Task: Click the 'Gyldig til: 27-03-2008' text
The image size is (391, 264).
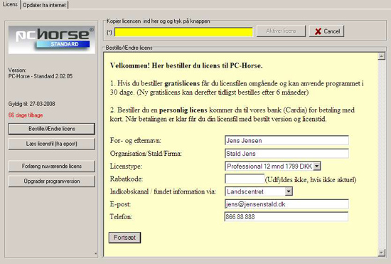Action: click(x=32, y=104)
